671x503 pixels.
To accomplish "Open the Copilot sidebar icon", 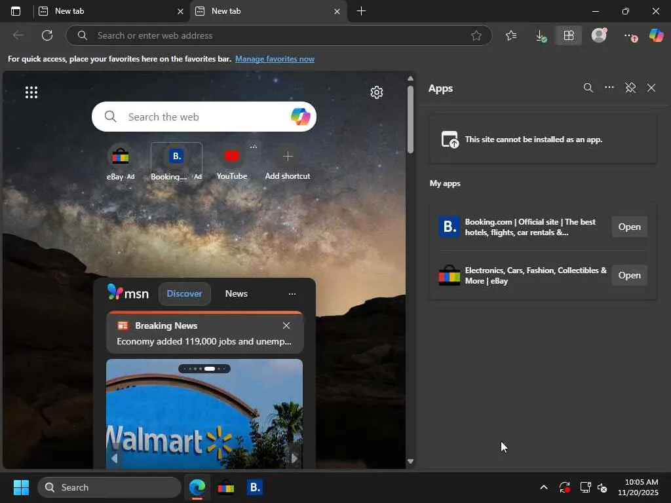I will [656, 35].
